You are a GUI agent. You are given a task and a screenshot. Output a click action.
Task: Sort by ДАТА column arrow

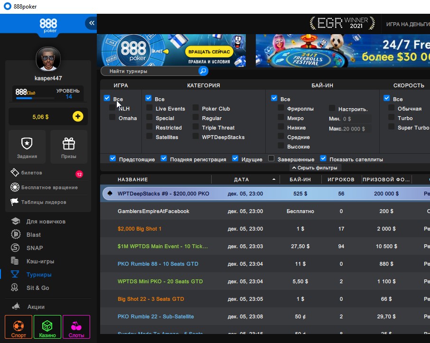(274, 179)
